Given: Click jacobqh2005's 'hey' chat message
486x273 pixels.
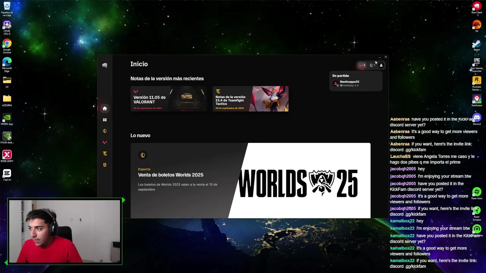Looking at the screenshot, I should (x=407, y=169).
